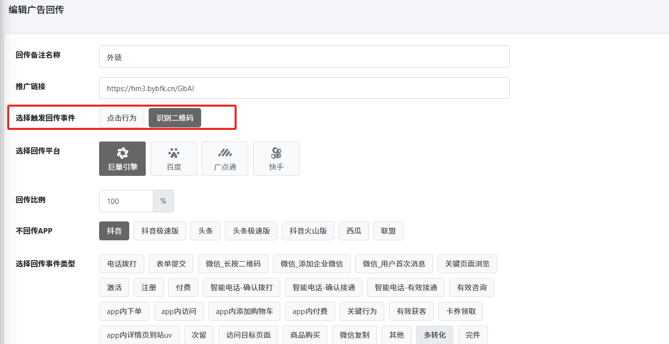Click the 回传备注名称 input field
Viewport: 669px width, 344px height.
(x=304, y=57)
